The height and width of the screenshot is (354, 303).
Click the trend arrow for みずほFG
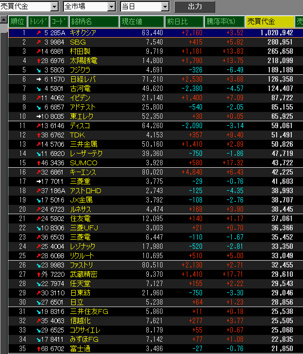tap(39, 339)
